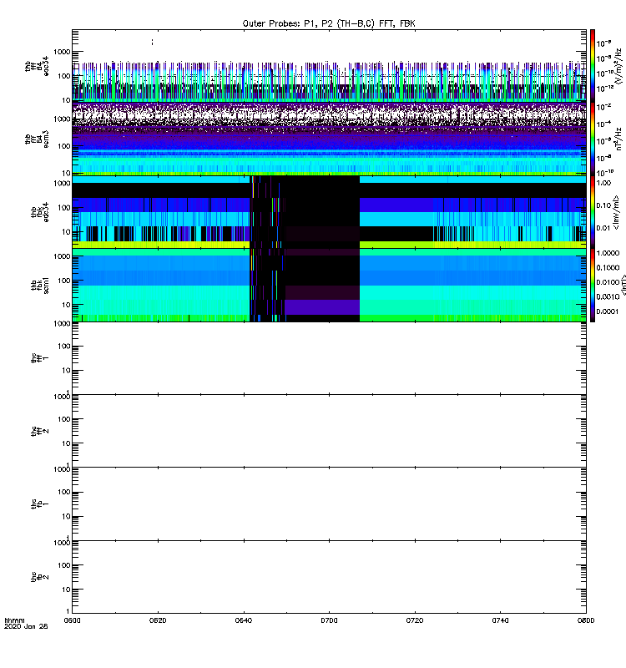
Task: Click the 0.0001 color bar tick value
Action: coord(608,311)
